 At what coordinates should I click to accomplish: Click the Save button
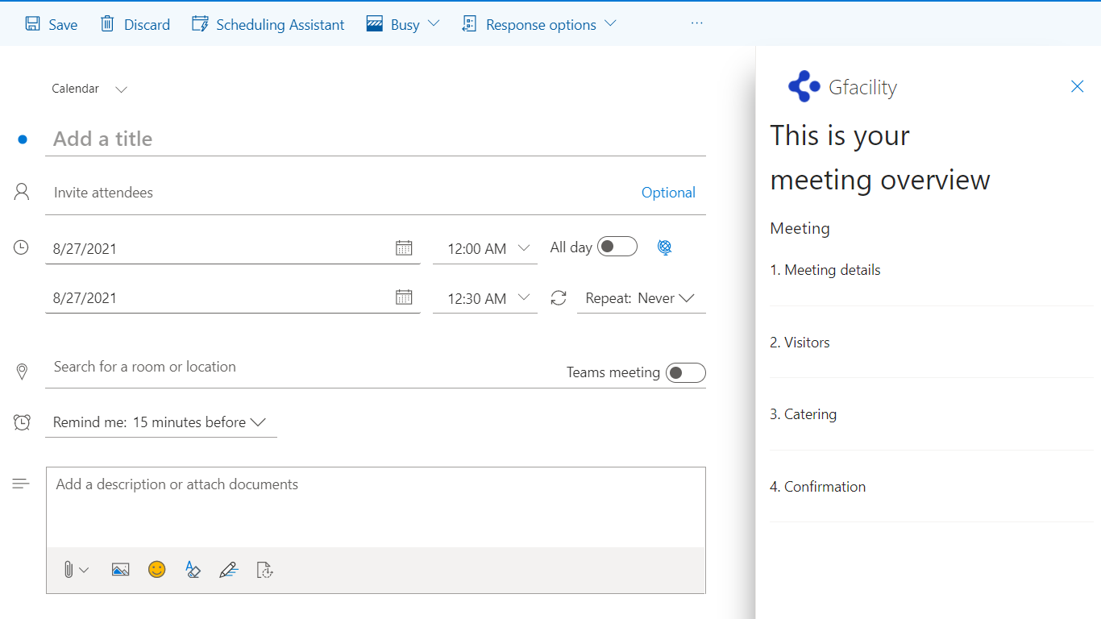pos(52,24)
